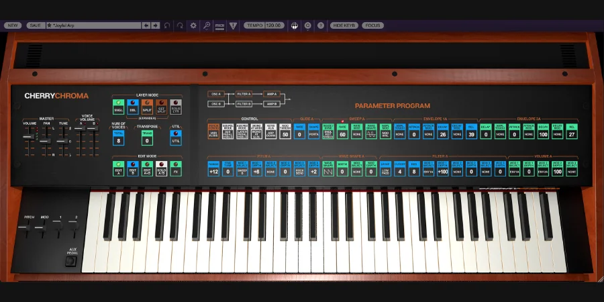The height and width of the screenshot is (302, 604).
Task: Click the Wave Shape A sawtooth waveform box
Action: click(328, 171)
